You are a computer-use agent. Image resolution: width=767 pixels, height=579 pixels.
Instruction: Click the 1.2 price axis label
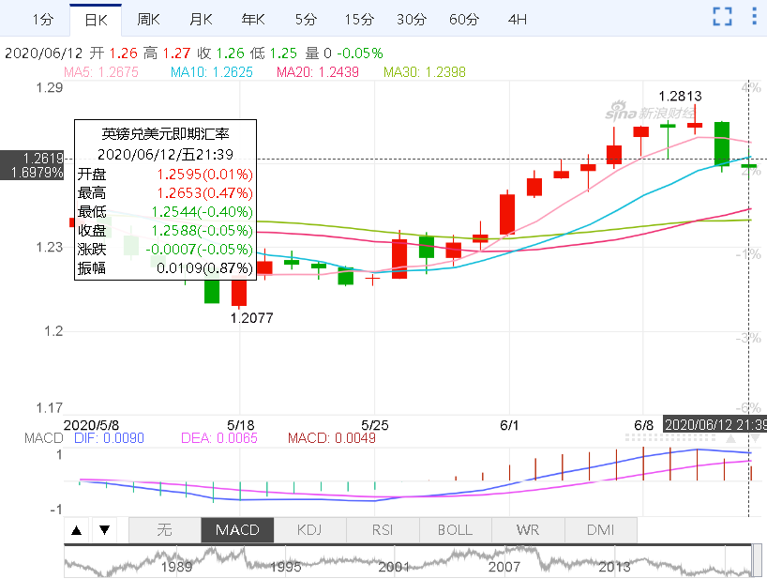(53, 331)
